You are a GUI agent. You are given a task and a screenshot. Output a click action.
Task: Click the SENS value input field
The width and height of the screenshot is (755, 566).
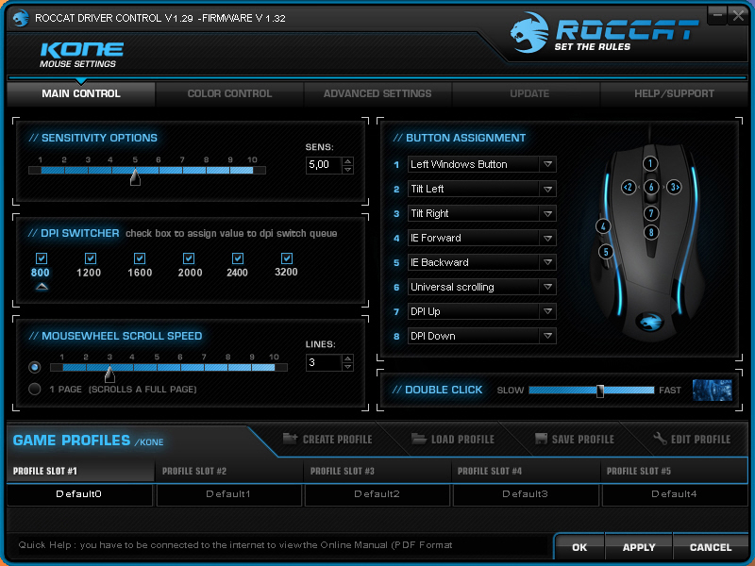click(324, 165)
